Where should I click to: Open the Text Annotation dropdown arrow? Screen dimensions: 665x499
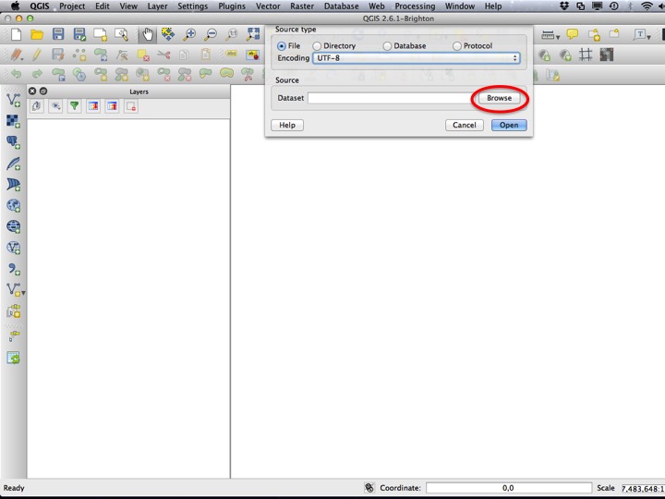click(649, 37)
